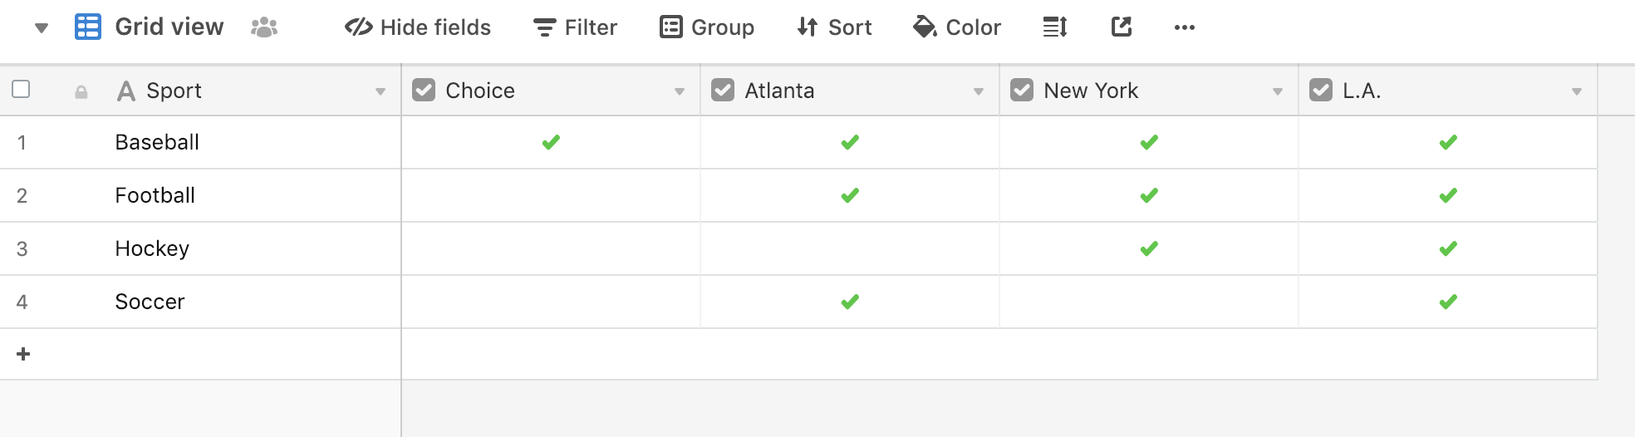Check the Atlanta cell for Hockey

point(850,248)
